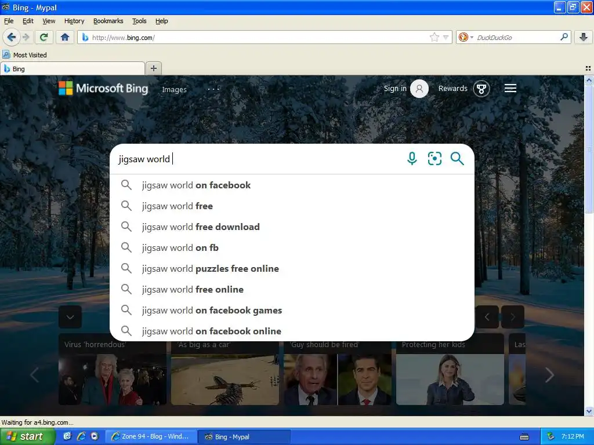Switch to 'Zone 94 - Blog' taskbar window

pyautogui.click(x=151, y=436)
